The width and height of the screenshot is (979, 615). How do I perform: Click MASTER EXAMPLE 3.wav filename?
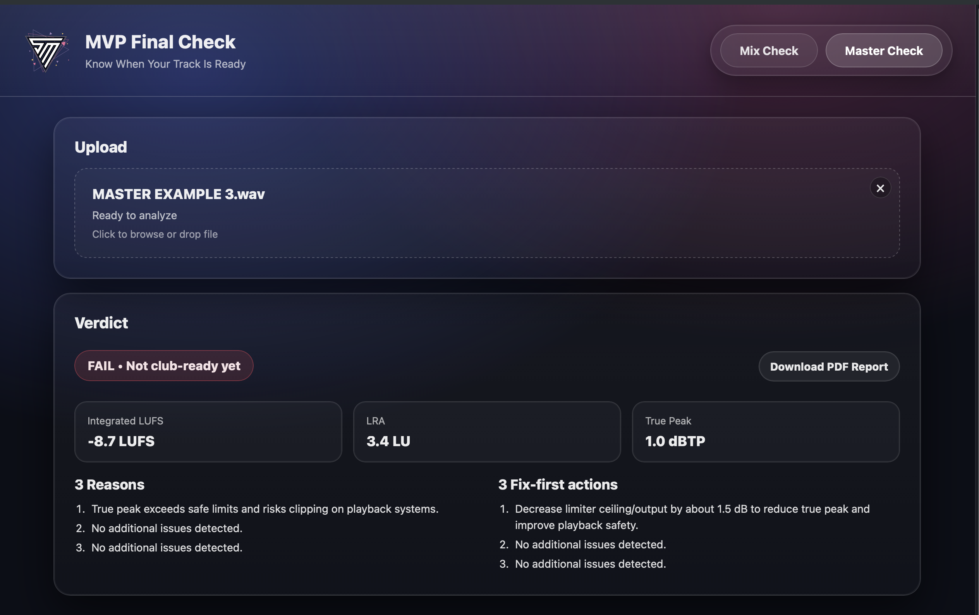178,194
